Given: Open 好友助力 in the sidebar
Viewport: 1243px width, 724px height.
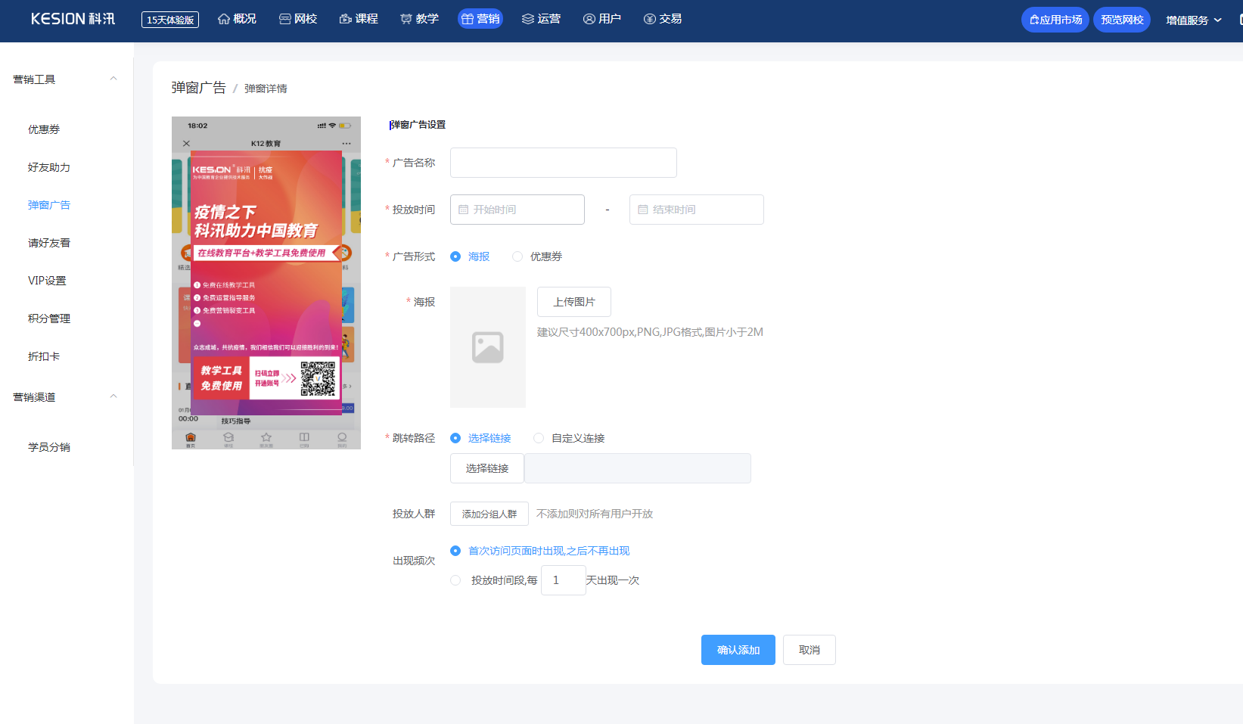Looking at the screenshot, I should coord(49,167).
